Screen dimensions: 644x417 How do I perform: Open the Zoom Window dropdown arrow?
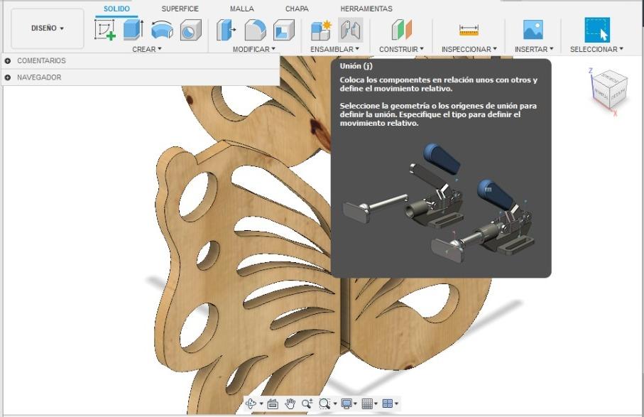[x=335, y=404]
